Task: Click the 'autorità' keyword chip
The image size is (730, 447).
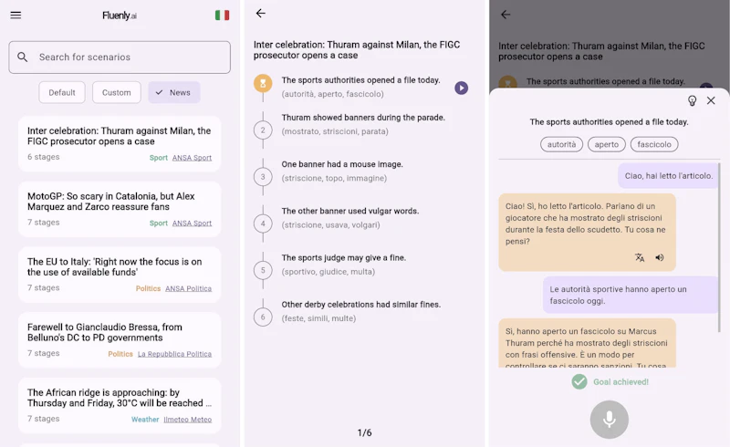Action: [x=561, y=144]
